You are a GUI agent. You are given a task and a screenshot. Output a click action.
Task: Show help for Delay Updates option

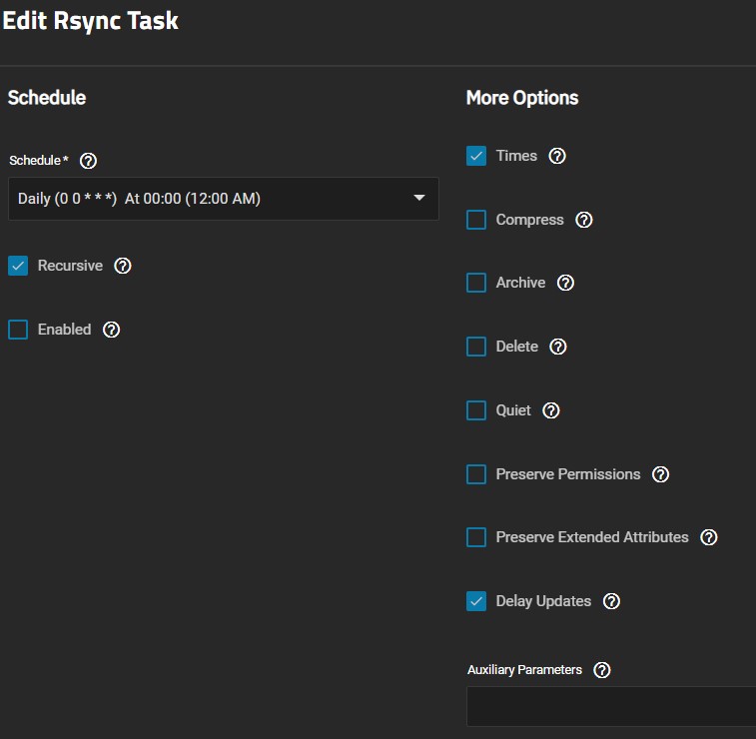(x=611, y=601)
